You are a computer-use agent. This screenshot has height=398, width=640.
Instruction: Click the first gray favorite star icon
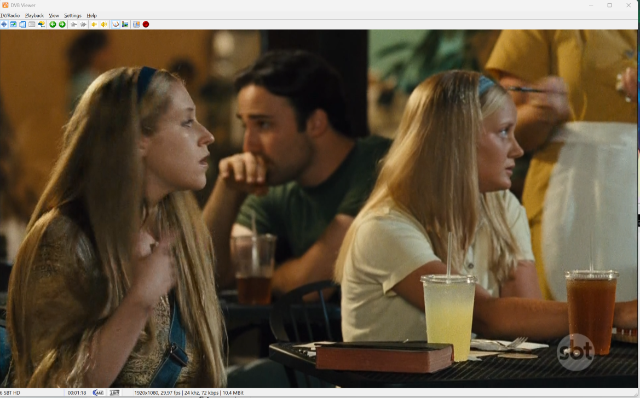(x=74, y=25)
